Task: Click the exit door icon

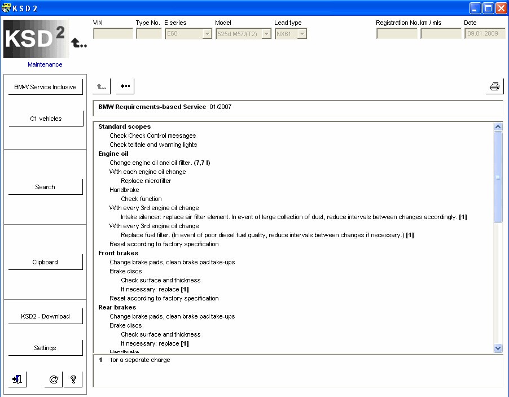Action: [17, 379]
